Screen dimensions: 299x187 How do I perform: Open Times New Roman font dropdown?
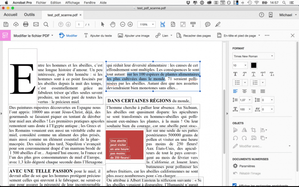(x=253, y=56)
